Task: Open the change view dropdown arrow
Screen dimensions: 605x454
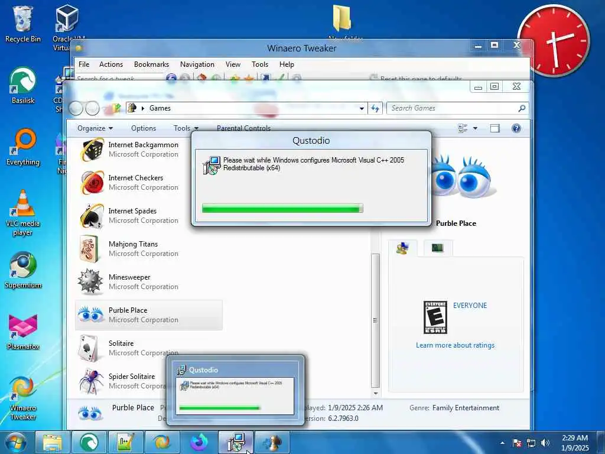Action: pyautogui.click(x=475, y=128)
